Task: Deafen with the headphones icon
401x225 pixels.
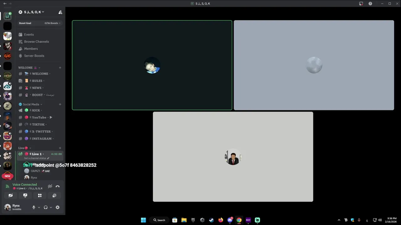Action: pos(46,207)
